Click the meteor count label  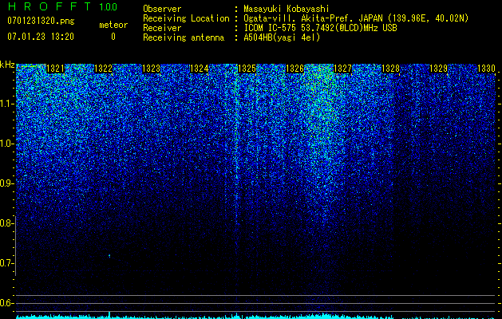click(x=113, y=25)
